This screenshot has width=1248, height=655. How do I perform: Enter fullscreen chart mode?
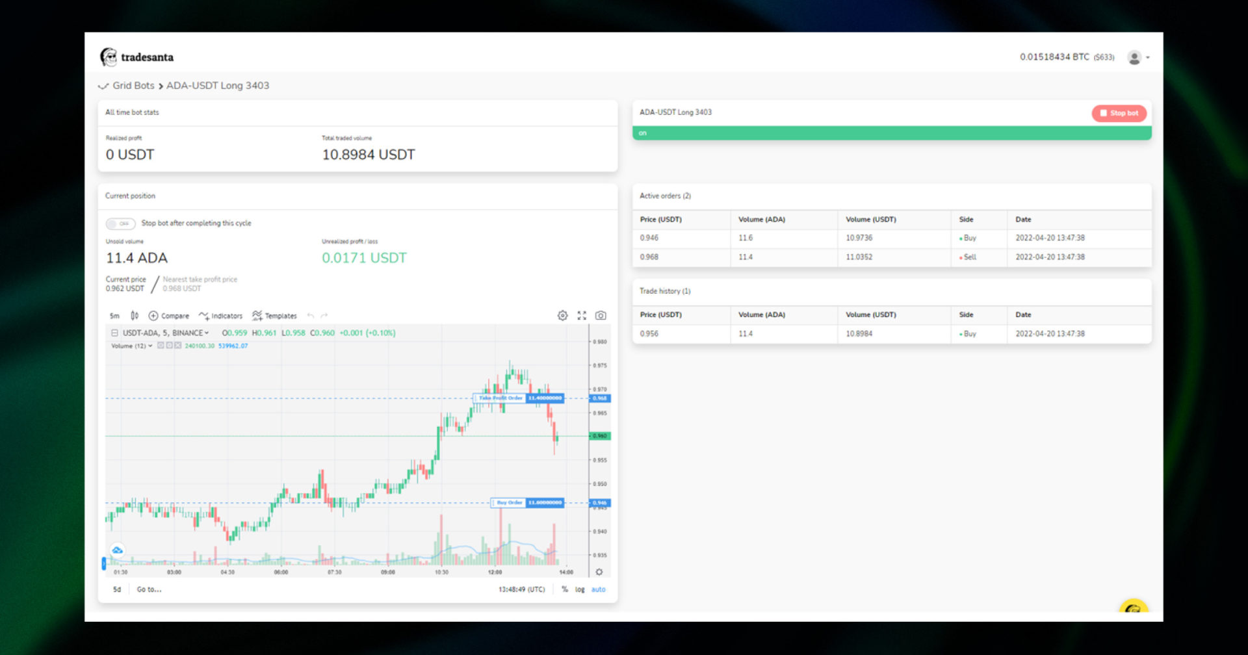pyautogui.click(x=582, y=316)
